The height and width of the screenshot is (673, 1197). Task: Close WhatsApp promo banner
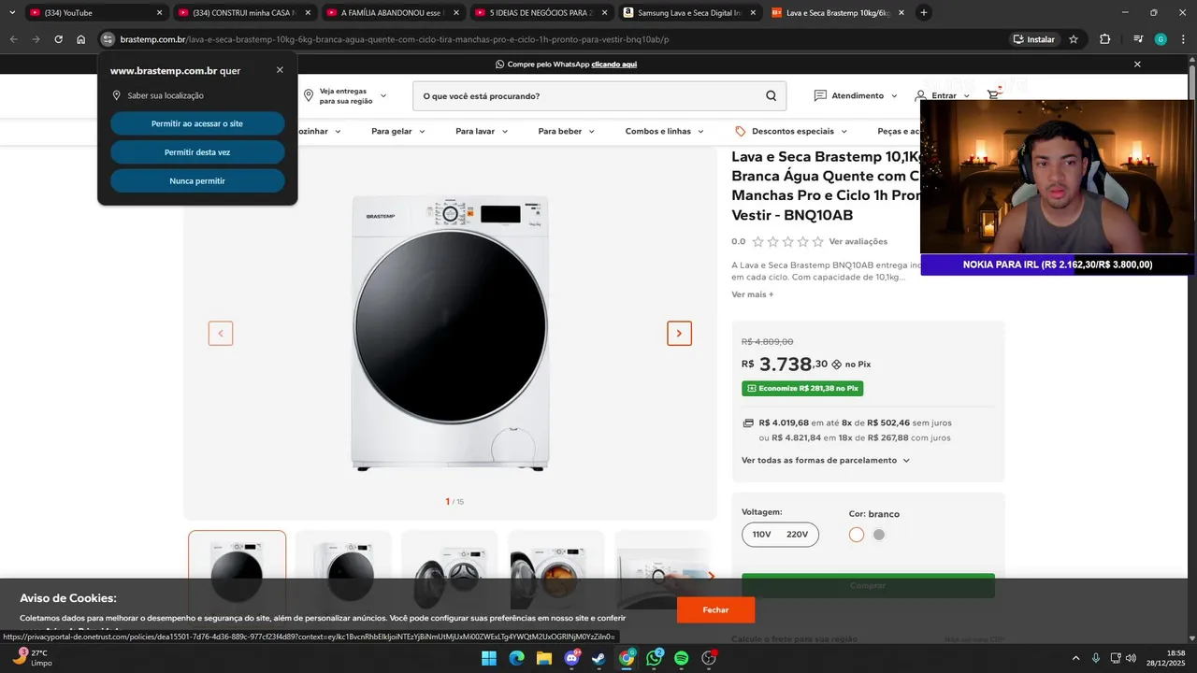tap(1137, 64)
